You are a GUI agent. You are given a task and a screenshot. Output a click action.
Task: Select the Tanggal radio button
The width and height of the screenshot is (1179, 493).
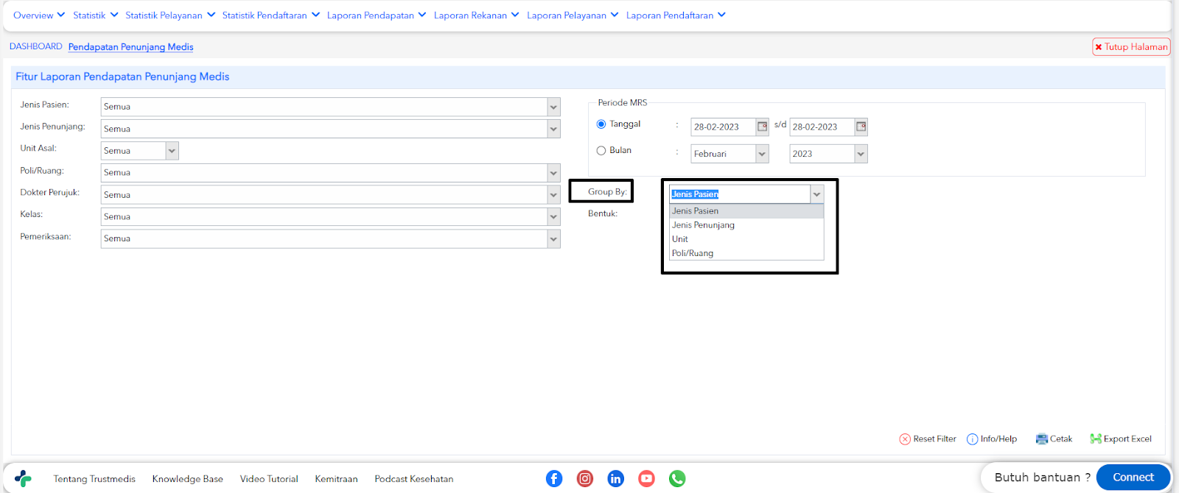tap(601, 124)
